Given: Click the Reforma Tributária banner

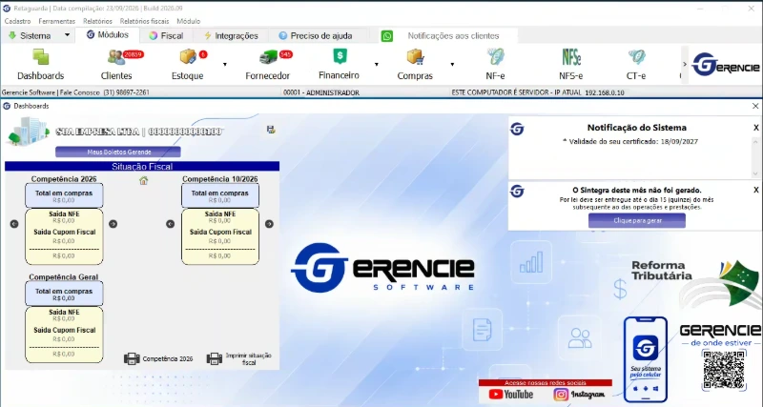Looking at the screenshot, I should [696, 284].
